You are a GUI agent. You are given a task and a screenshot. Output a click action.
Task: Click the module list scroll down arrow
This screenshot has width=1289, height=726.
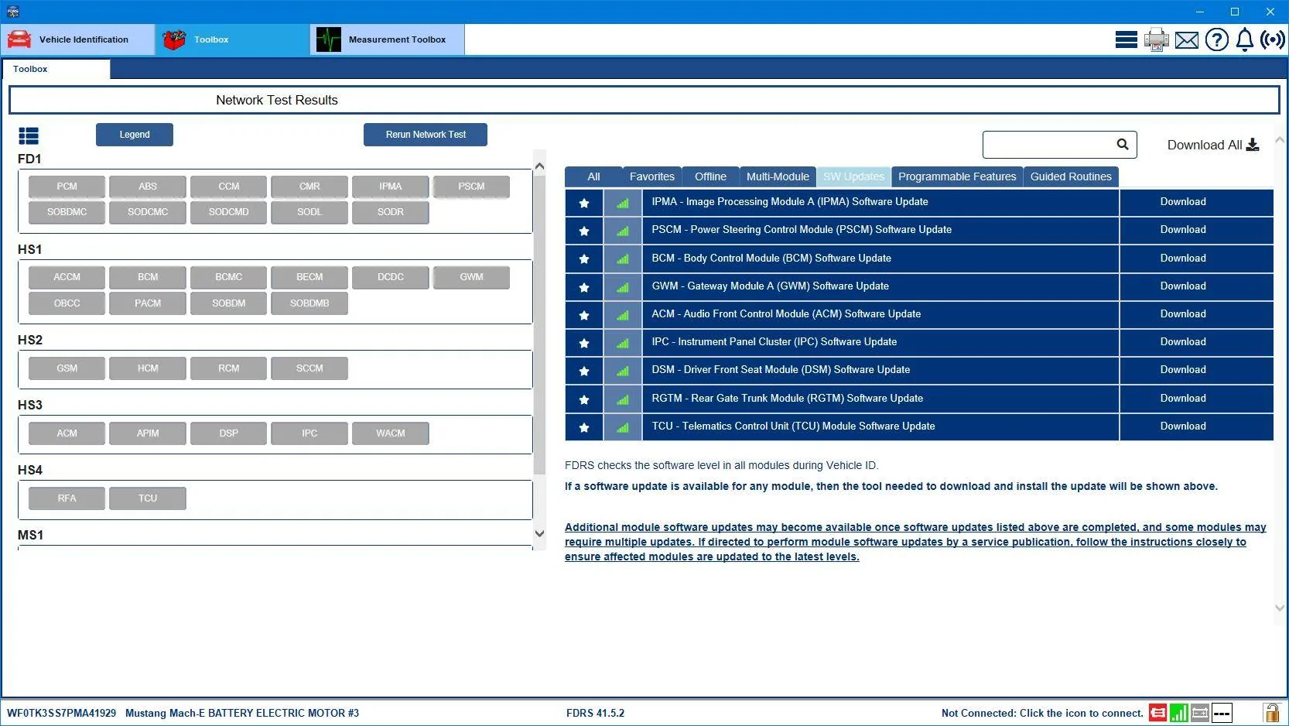tap(539, 533)
